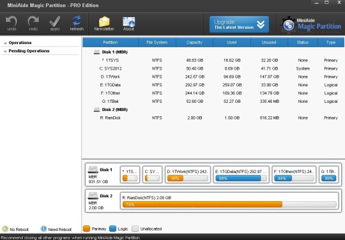Select the C: SYS2012 partition row
Screen dimensions: 345x240
pos(213,68)
